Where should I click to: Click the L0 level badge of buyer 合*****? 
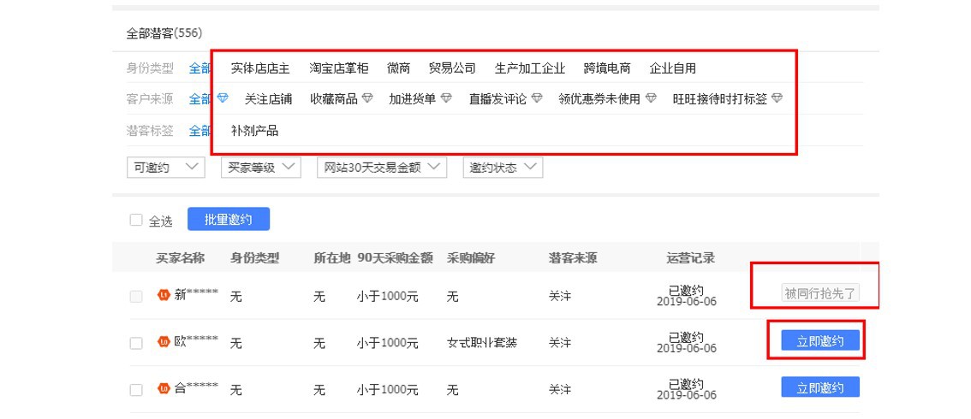pos(164,389)
